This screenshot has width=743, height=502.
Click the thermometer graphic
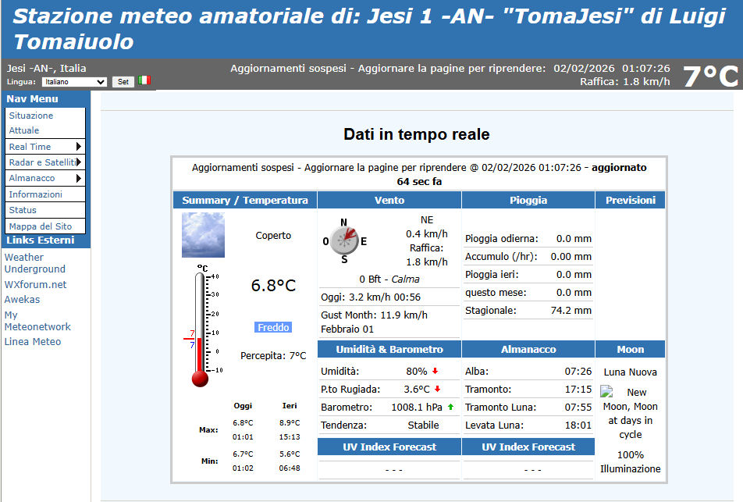[200, 328]
